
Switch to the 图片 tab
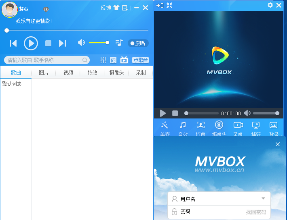point(44,73)
